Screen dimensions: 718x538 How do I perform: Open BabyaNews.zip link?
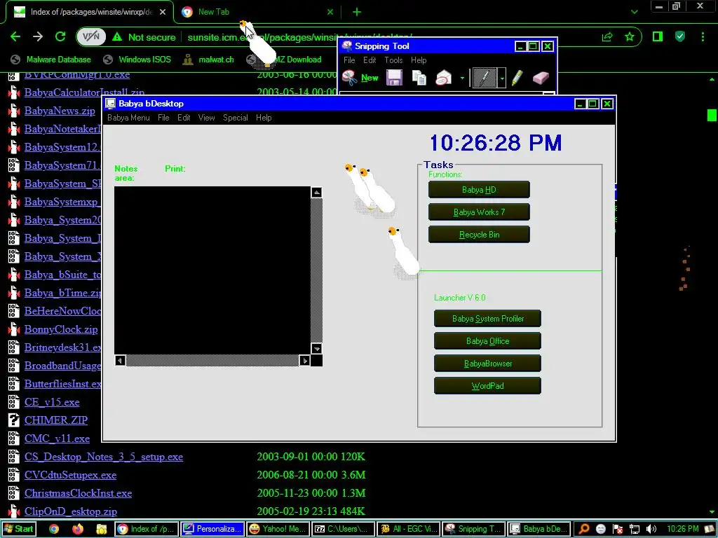coord(60,111)
